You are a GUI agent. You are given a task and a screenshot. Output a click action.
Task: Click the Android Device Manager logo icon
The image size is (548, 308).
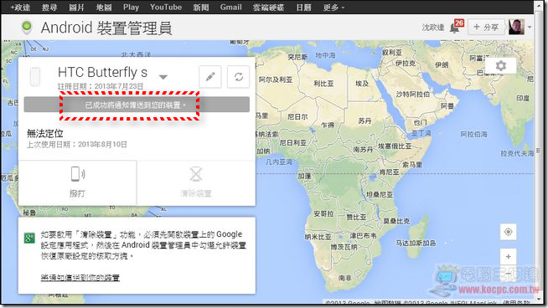pyautogui.click(x=27, y=28)
